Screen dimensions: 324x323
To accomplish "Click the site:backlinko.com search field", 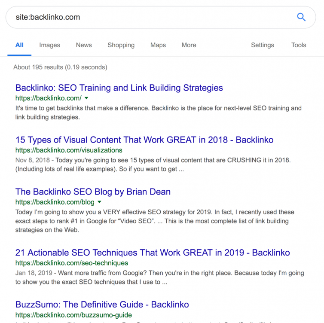I will tap(150, 17).
